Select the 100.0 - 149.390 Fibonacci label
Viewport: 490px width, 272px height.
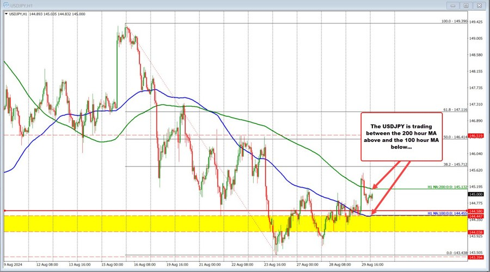point(454,21)
